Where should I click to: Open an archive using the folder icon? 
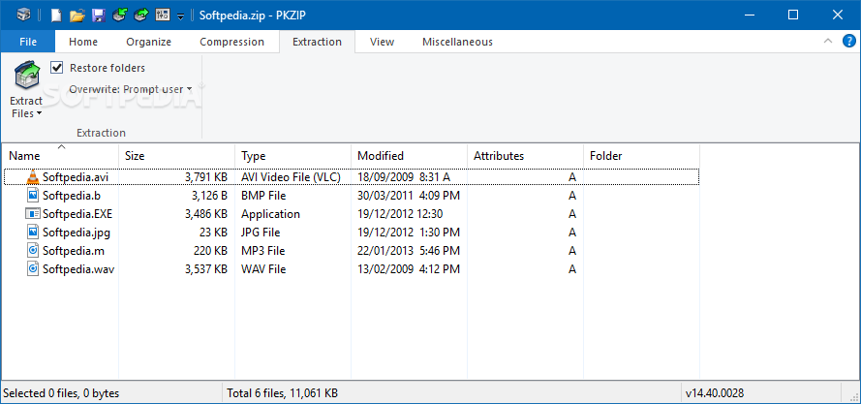(77, 15)
